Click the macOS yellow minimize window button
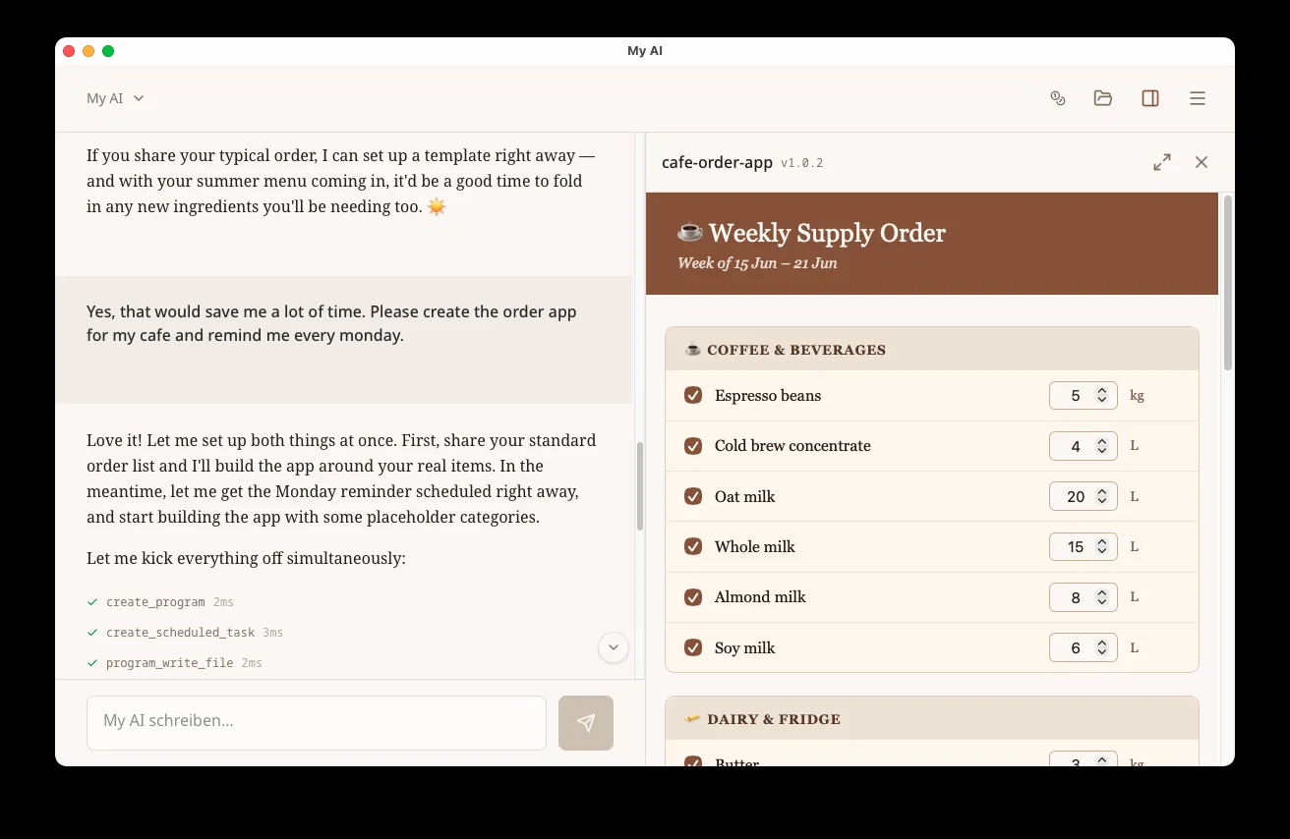Viewport: 1290px width, 839px height. (x=88, y=51)
